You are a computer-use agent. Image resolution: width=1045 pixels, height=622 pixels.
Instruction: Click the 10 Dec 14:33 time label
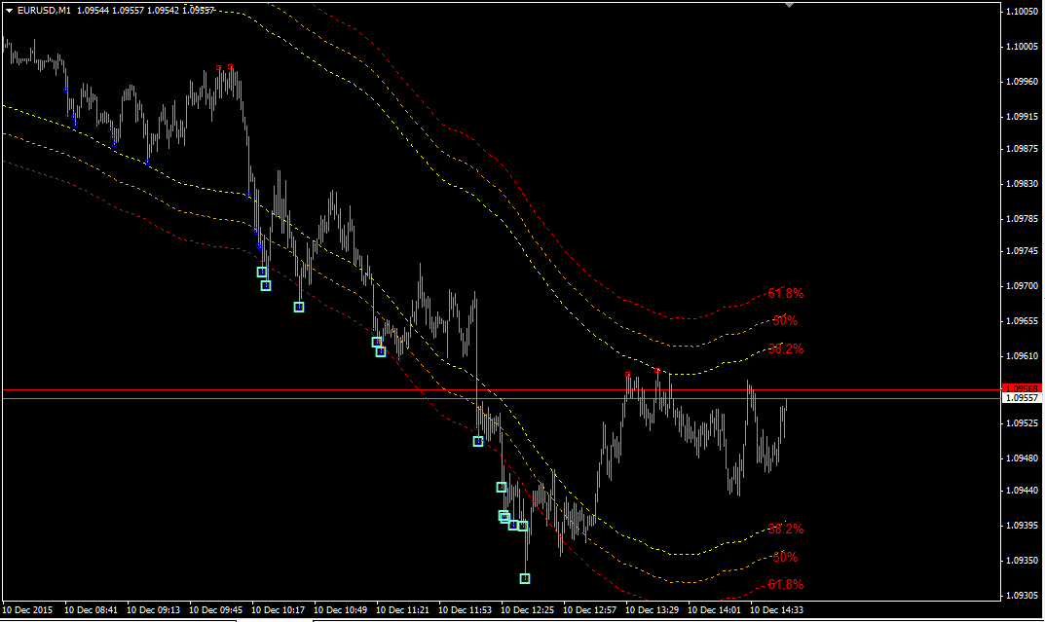[777, 610]
